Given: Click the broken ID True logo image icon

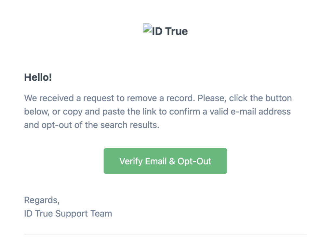Looking at the screenshot, I should 148,29.
